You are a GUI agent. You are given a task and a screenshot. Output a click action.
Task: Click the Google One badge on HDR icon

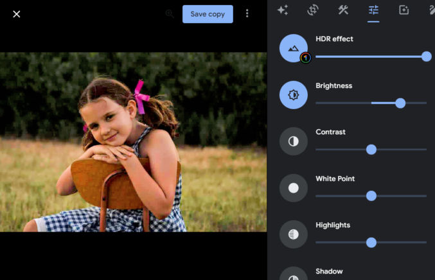click(x=305, y=58)
